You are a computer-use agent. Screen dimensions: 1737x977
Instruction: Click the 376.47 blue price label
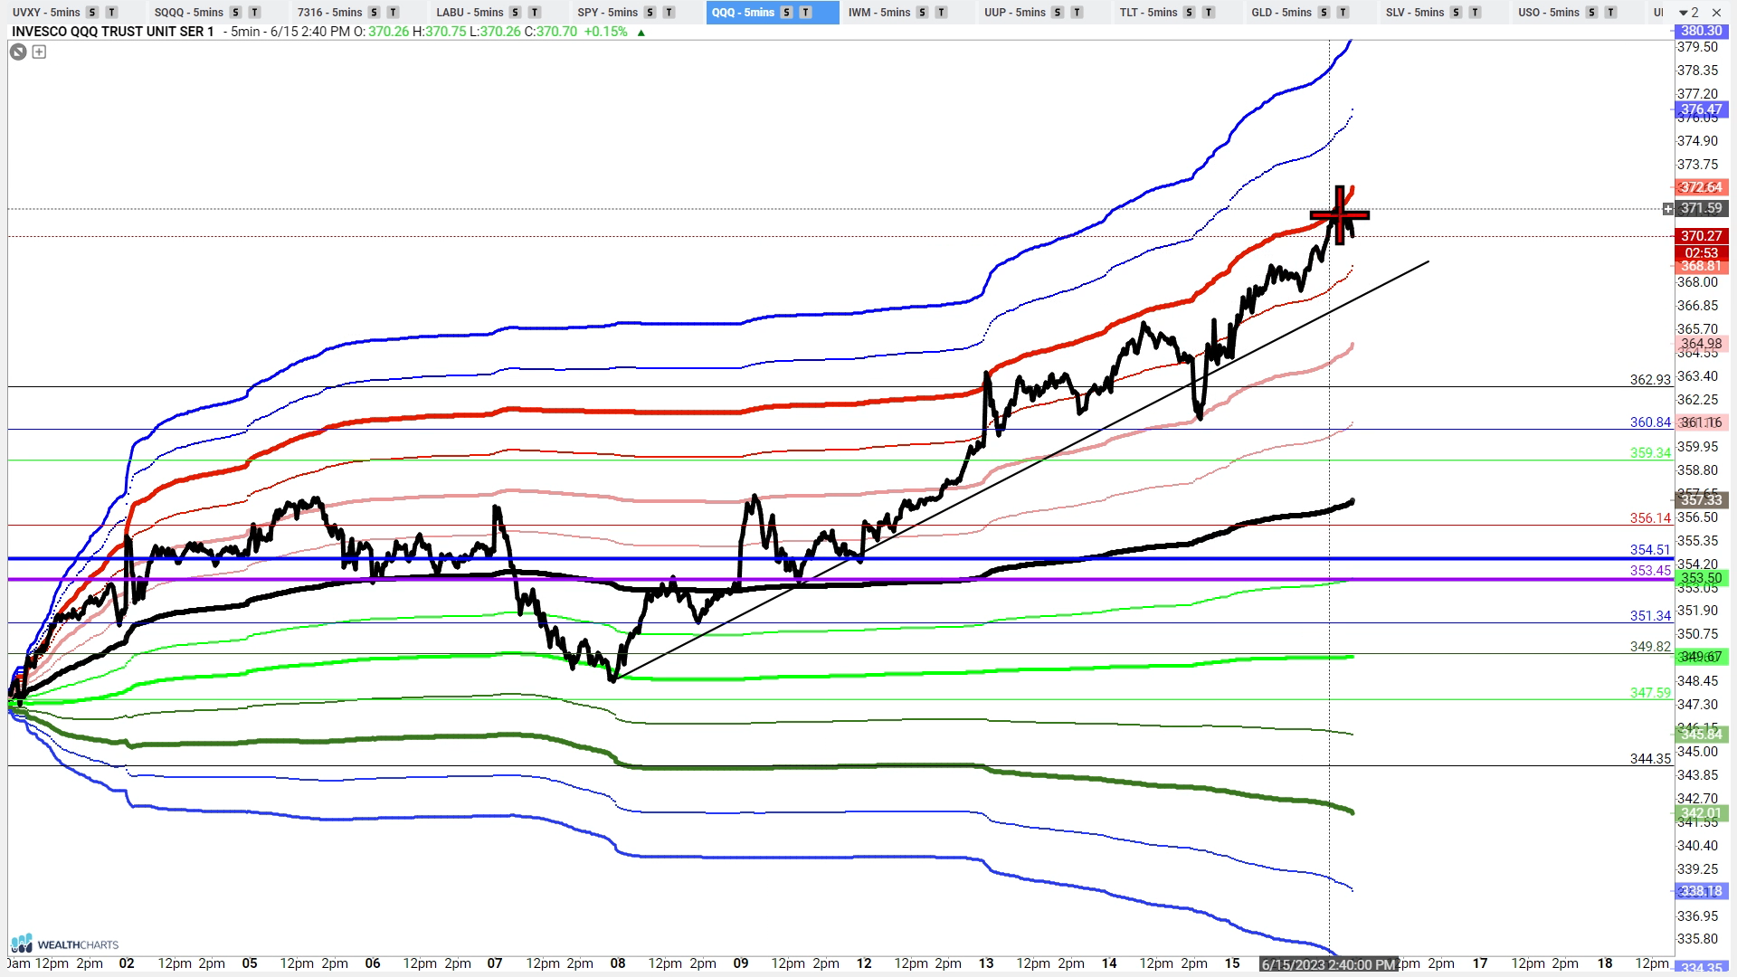point(1701,109)
